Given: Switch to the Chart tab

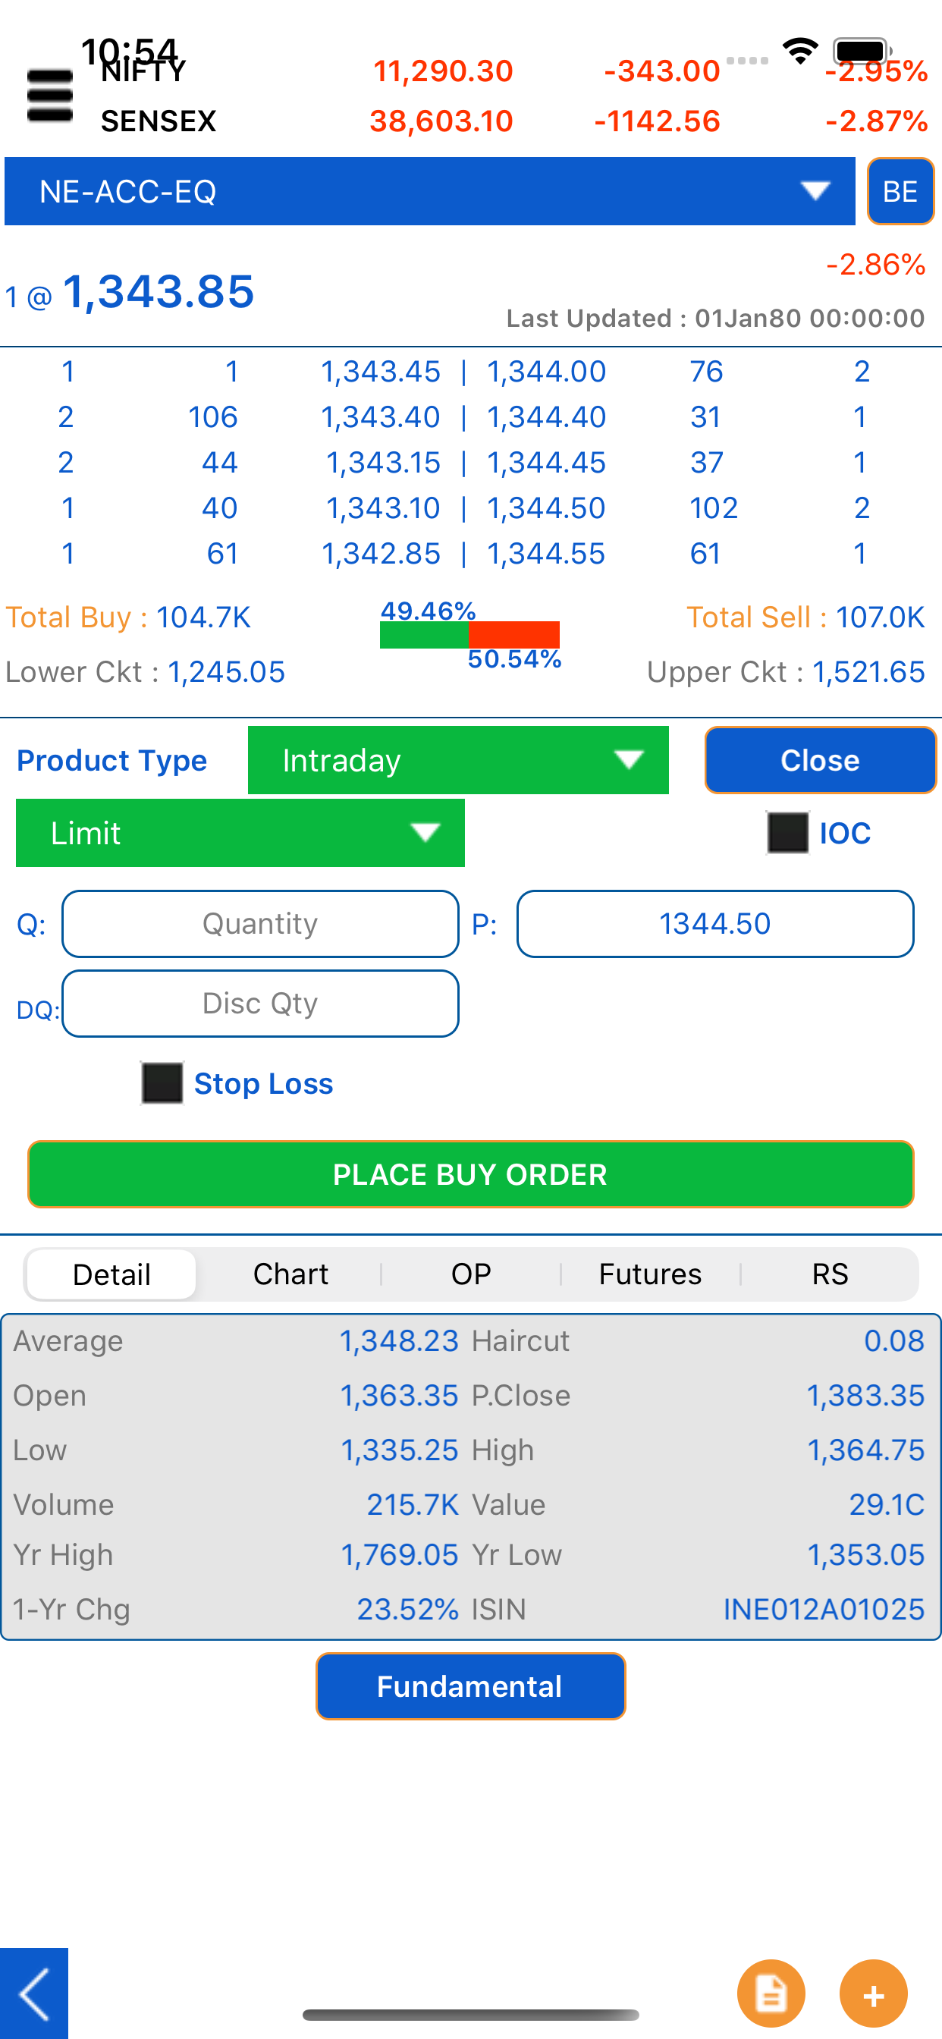Looking at the screenshot, I should click(290, 1274).
